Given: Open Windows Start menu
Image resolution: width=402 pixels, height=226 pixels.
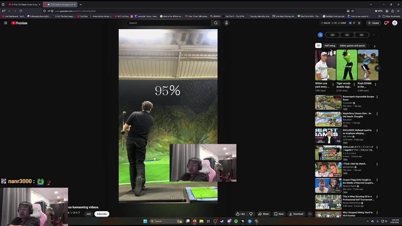Looking at the screenshot, I should tap(145, 221).
